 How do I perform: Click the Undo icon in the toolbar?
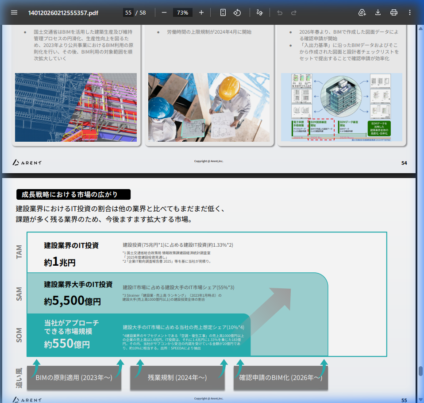click(279, 12)
